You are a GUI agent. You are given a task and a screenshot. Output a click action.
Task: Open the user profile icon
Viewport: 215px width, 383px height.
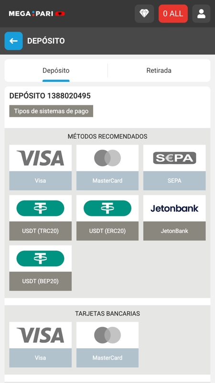pos(201,14)
